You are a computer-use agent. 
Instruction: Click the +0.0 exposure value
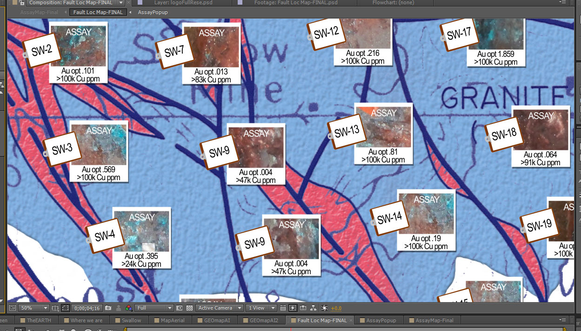tap(336, 308)
